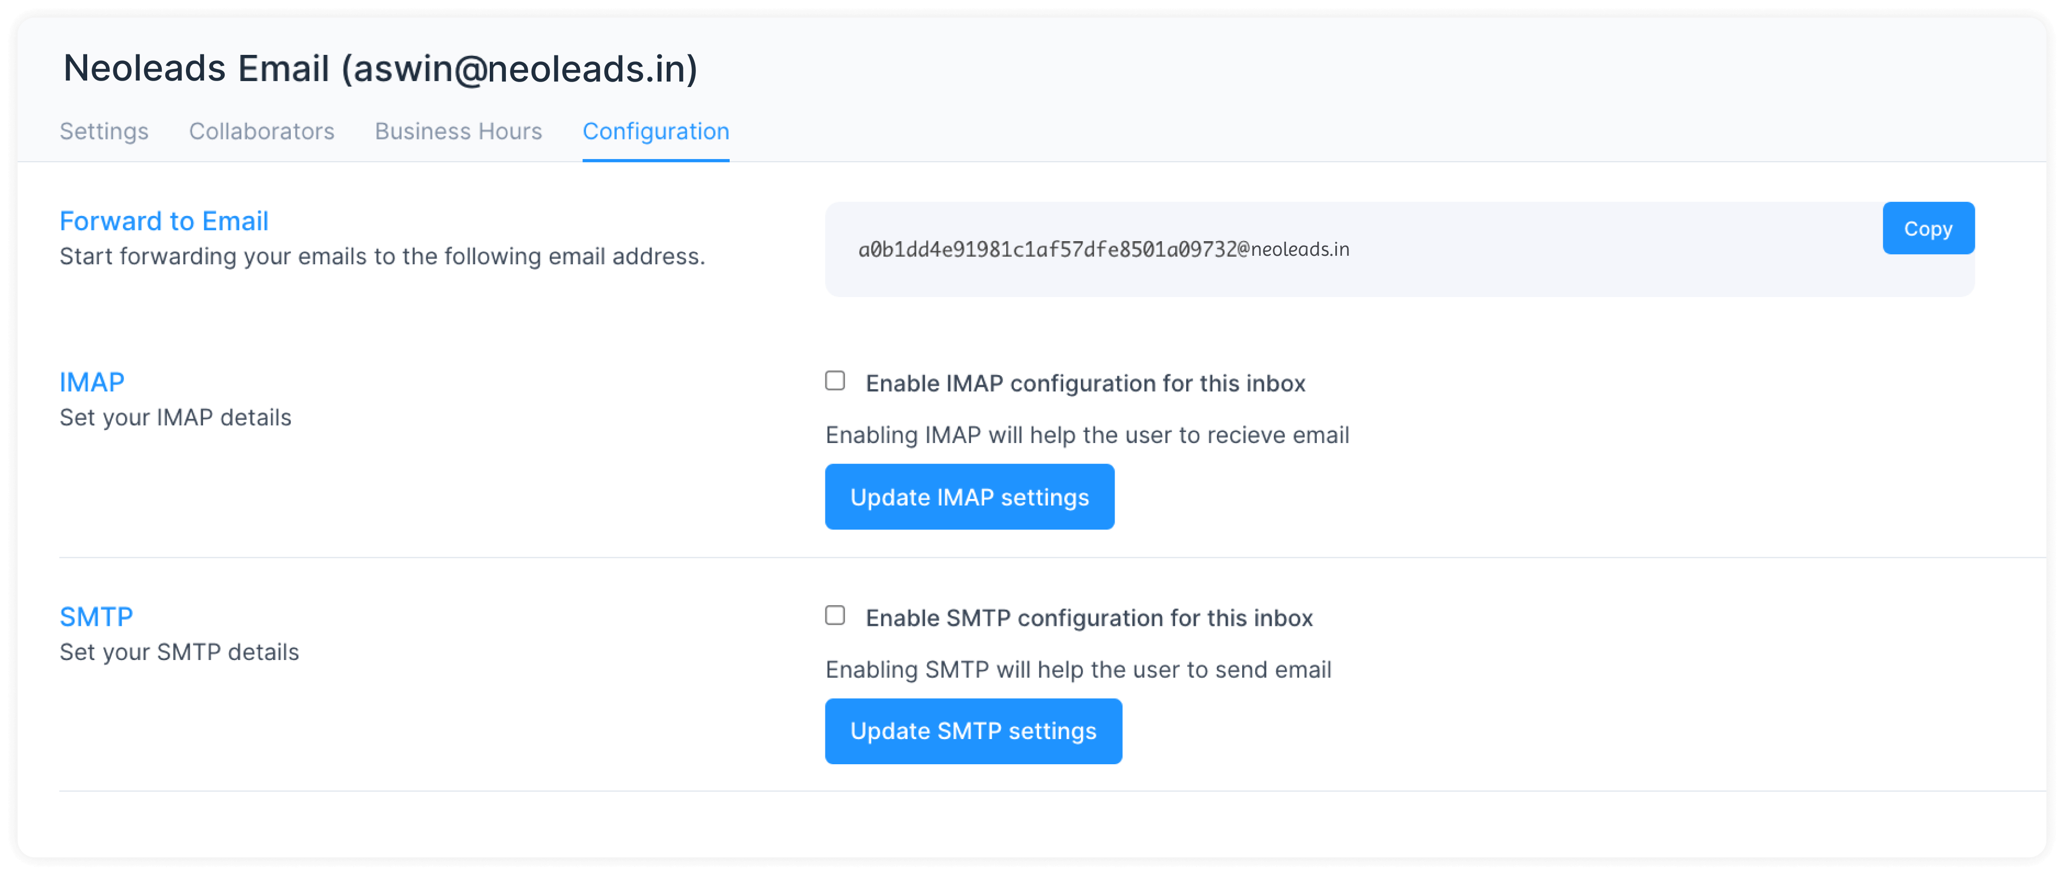The width and height of the screenshot is (2064, 875).
Task: Click the forwarding email address text
Action: (x=1104, y=250)
